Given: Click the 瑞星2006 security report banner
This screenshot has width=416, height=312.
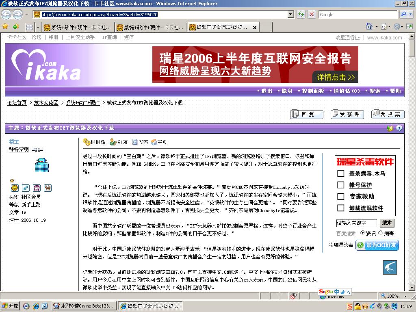Looking at the screenshot, I should [x=255, y=65].
